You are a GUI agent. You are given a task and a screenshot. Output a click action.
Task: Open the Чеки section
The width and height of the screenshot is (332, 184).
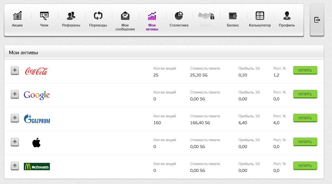pyautogui.click(x=44, y=19)
